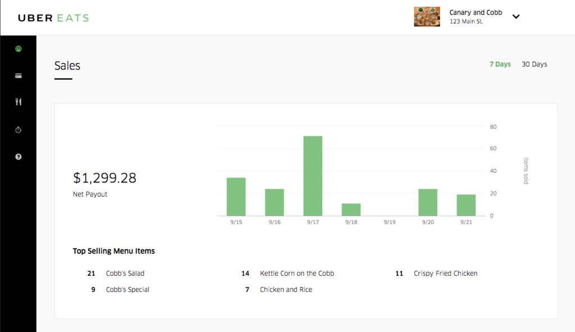Click the Canary and Cobb restaurant thumbnail
This screenshot has height=332, width=575.
427,17
